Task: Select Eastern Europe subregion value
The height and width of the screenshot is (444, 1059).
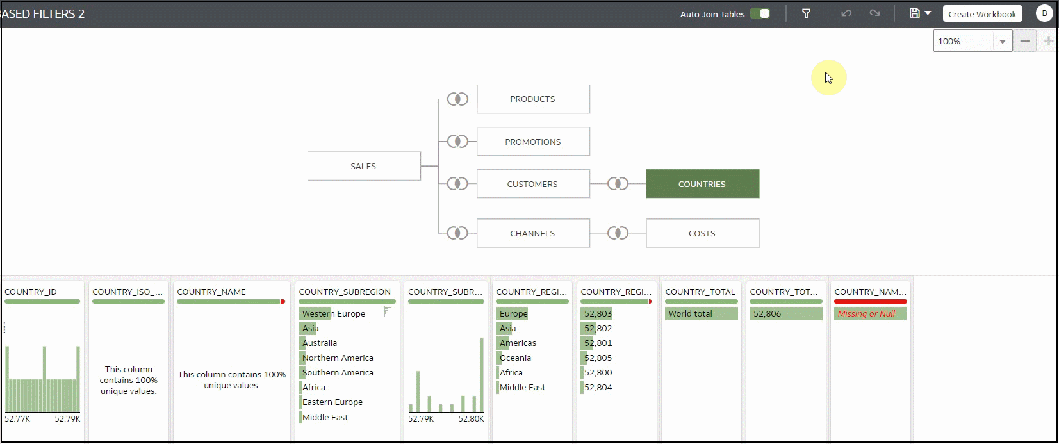Action: click(332, 402)
